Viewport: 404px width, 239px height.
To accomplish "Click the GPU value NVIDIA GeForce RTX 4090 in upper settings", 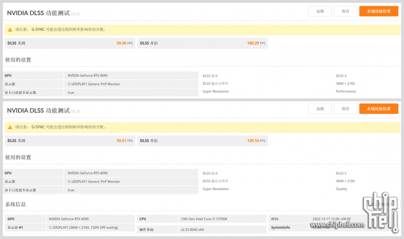I will [87, 76].
